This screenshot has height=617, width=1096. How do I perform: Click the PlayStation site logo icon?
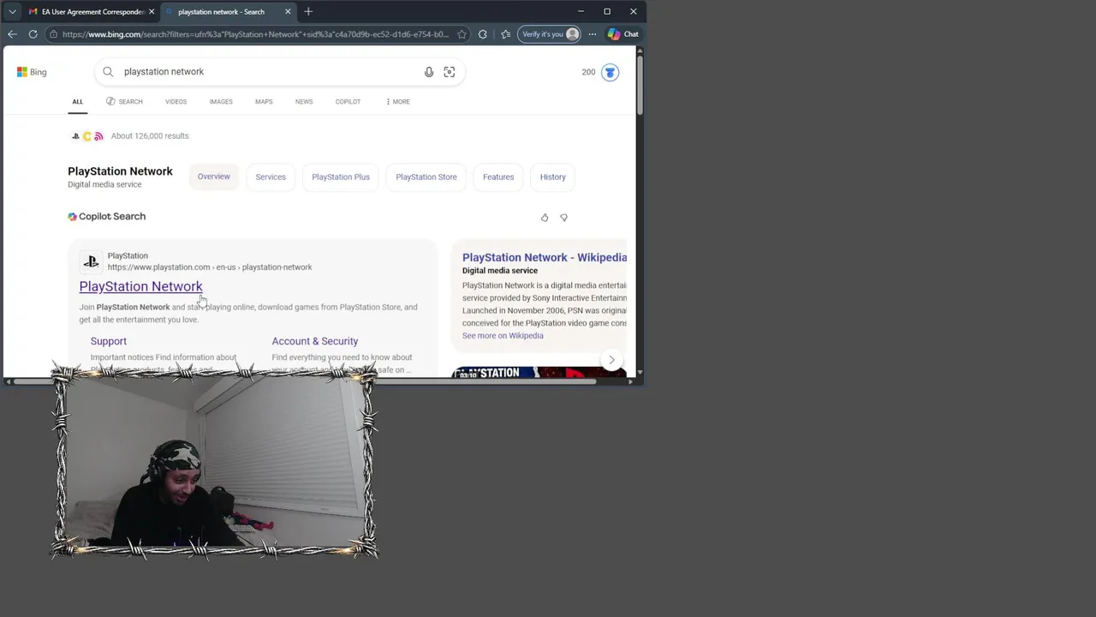(91, 261)
